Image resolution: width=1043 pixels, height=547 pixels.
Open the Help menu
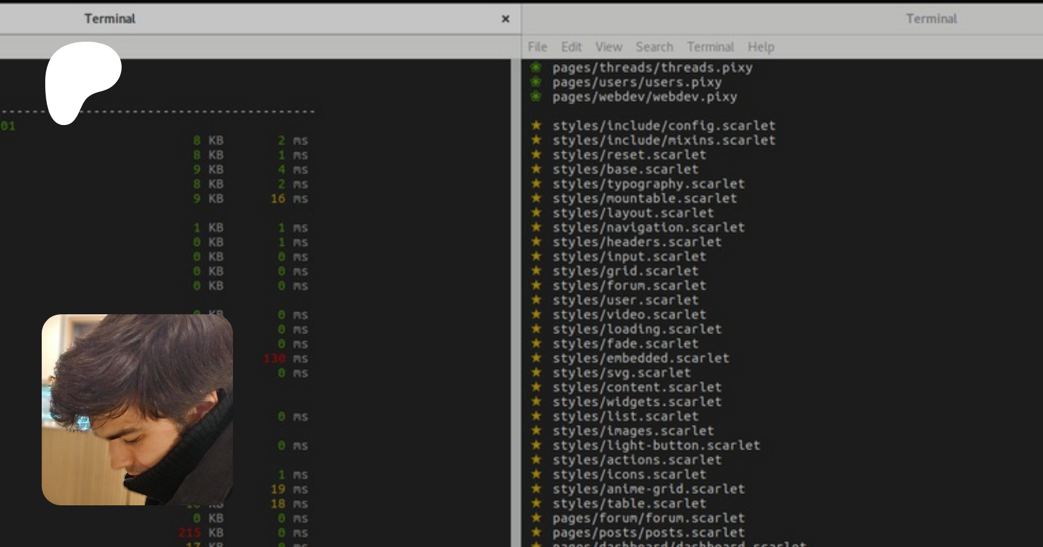[761, 47]
